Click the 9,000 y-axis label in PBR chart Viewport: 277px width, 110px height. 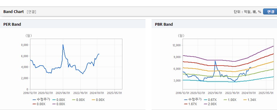point(177,57)
